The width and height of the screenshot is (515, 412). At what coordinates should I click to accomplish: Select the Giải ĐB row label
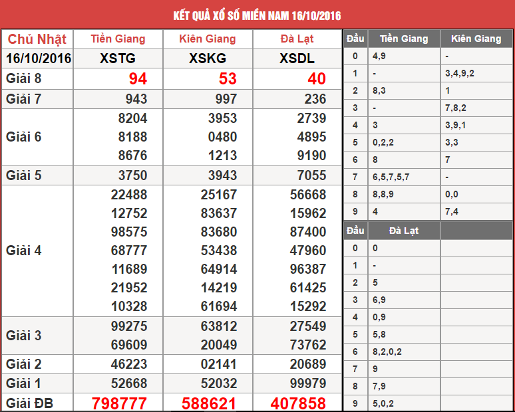pyautogui.click(x=29, y=403)
